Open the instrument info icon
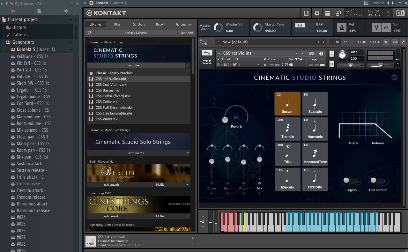Image resolution: width=408 pixels, height=252 pixels. [321, 54]
